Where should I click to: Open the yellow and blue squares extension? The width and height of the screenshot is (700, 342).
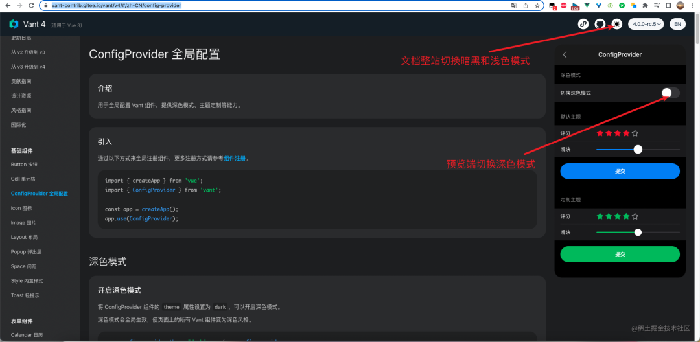tap(633, 6)
